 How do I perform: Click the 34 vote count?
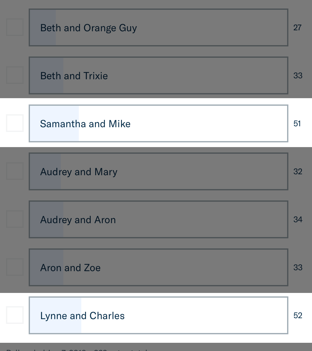click(298, 220)
